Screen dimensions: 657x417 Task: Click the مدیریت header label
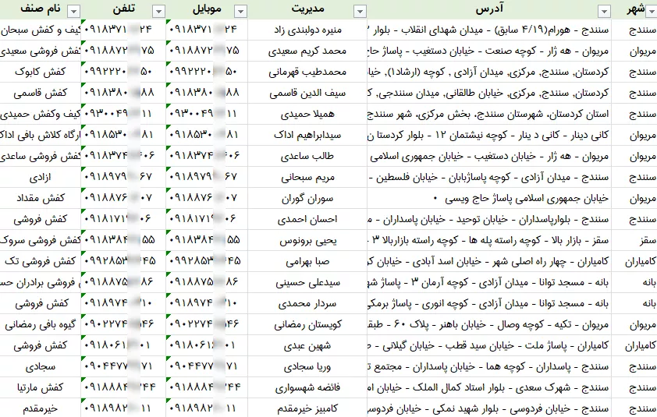(x=307, y=9)
